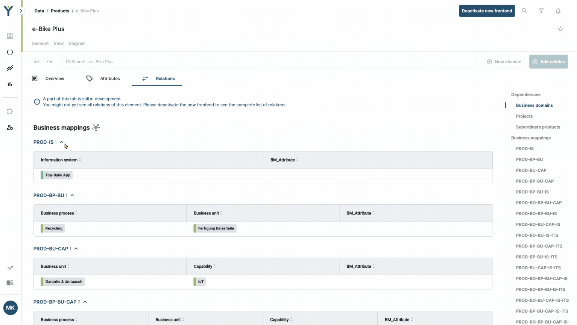
Task: Open the notifications bell
Action: point(558,11)
